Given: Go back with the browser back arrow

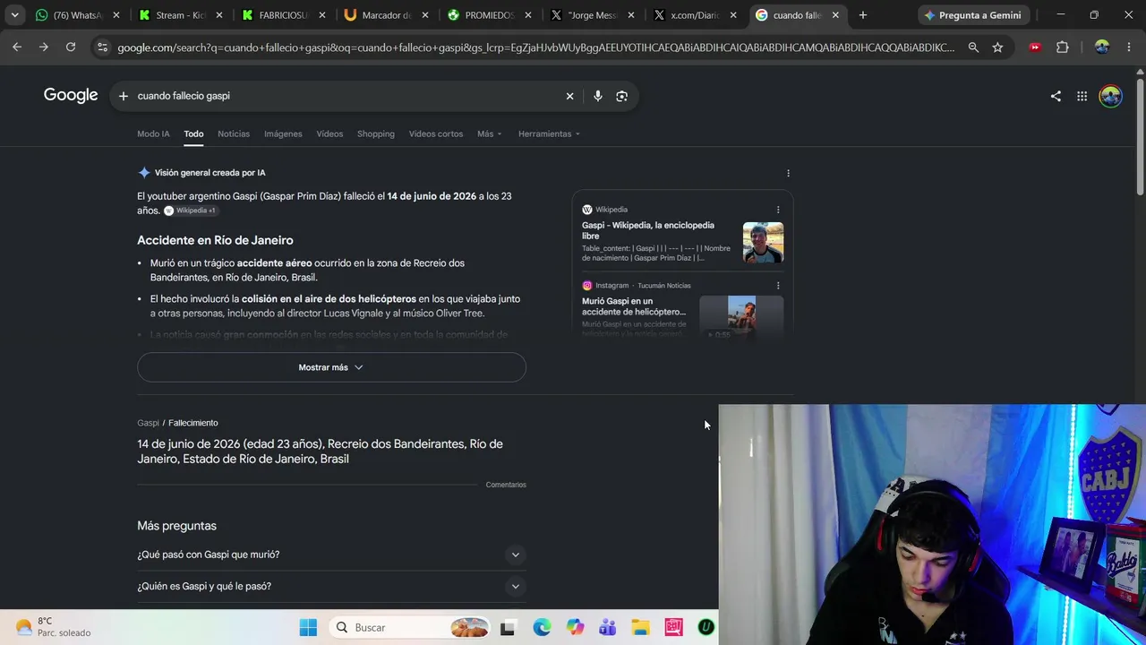Looking at the screenshot, I should click(x=17, y=47).
